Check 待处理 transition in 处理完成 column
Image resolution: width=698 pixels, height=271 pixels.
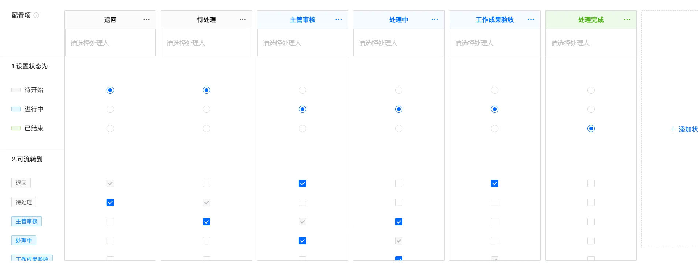[x=591, y=202]
